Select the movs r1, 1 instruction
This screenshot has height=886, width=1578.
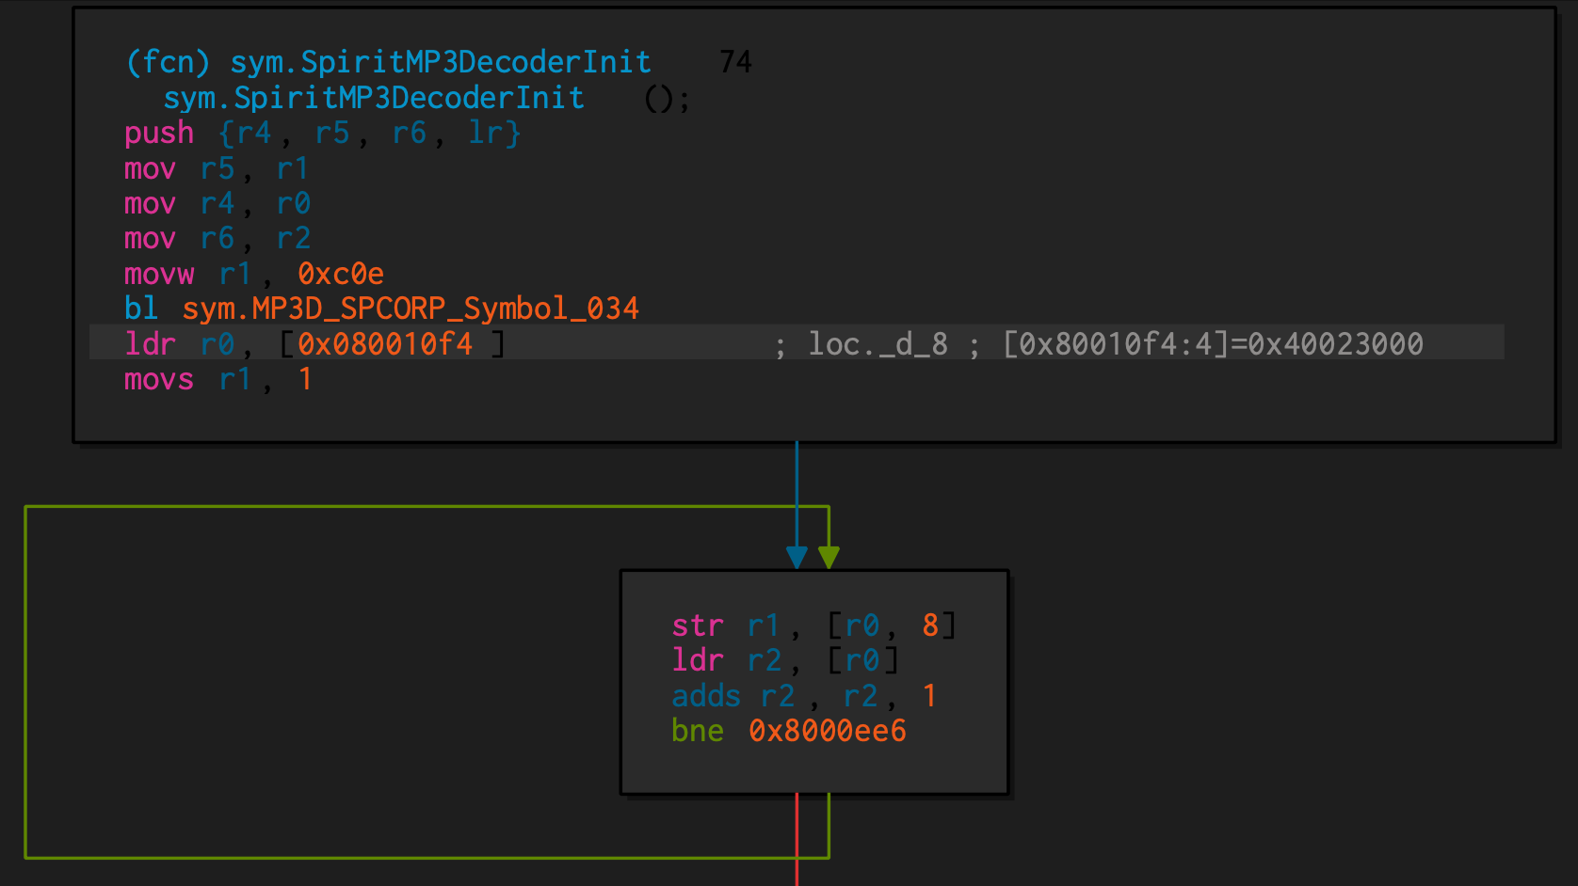tap(217, 380)
